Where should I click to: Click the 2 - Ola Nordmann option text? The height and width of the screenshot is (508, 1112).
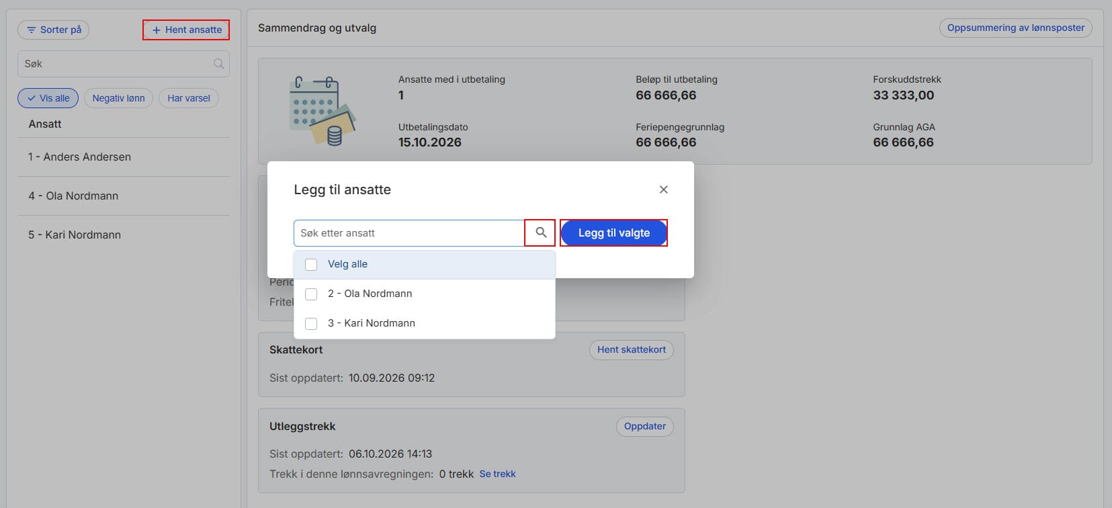tap(370, 294)
